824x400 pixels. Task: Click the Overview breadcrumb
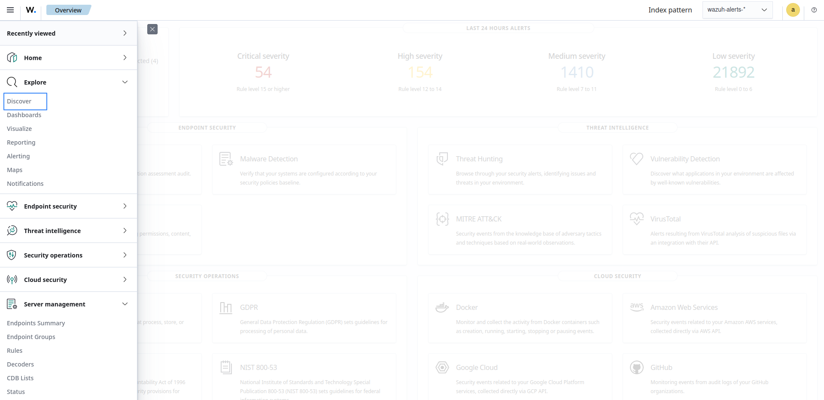coord(68,10)
